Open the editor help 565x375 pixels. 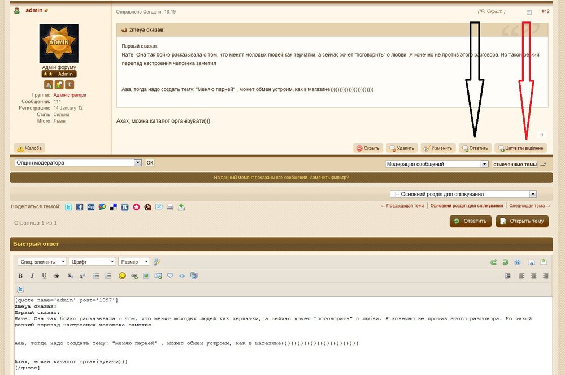518,262
